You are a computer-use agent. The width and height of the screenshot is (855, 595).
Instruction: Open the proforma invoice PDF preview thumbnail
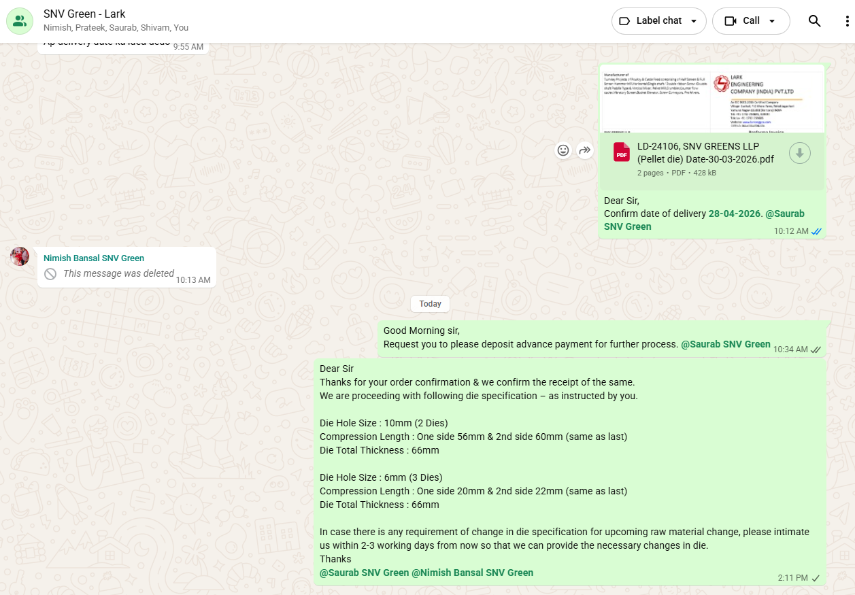tap(712, 99)
